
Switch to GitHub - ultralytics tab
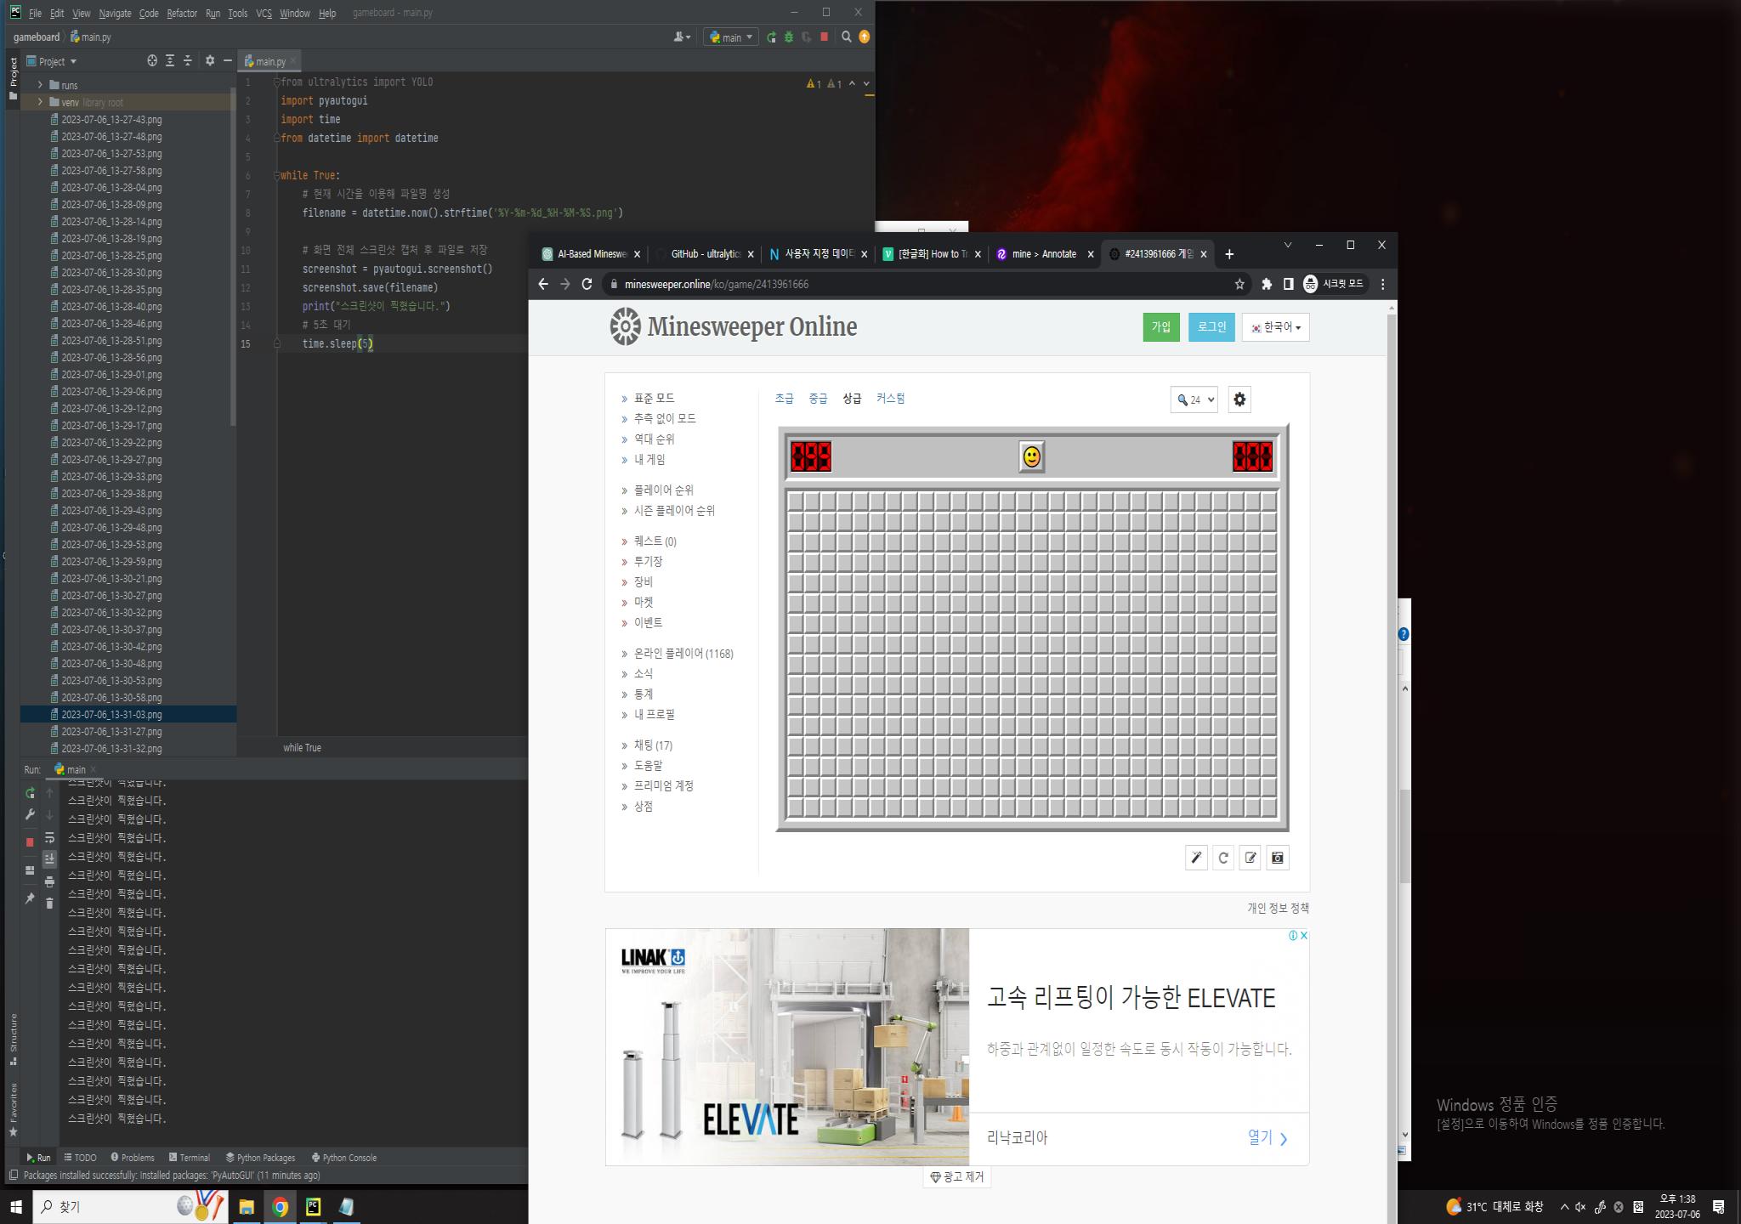coord(704,254)
